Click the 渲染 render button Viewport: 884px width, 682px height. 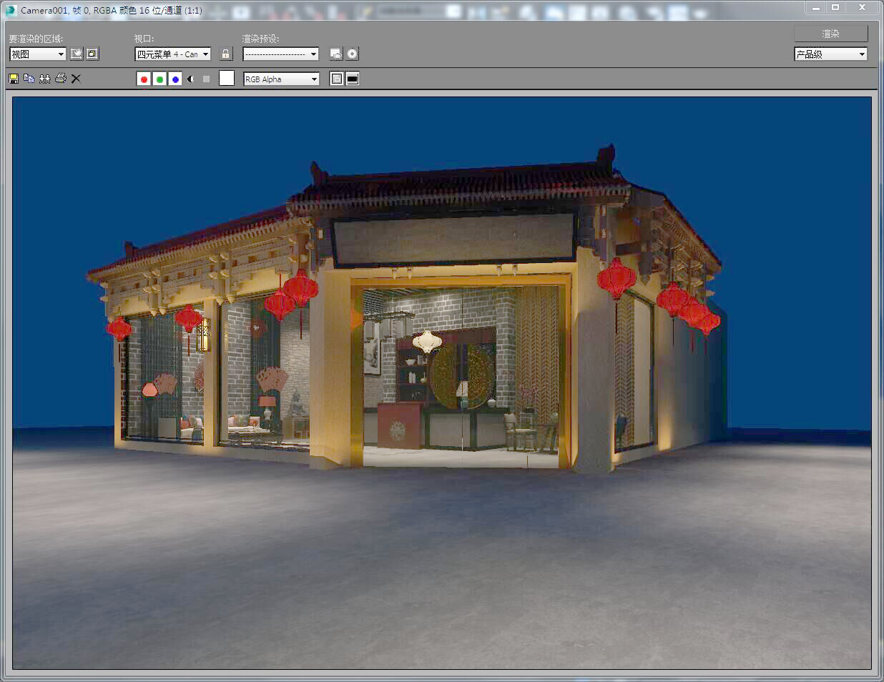pos(830,34)
